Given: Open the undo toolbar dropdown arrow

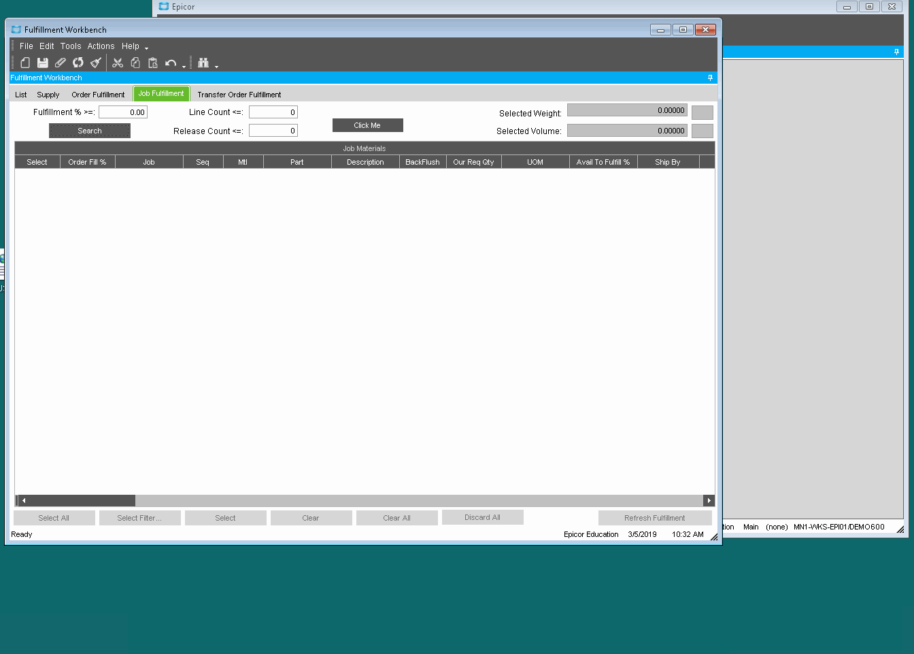Looking at the screenshot, I should click(x=184, y=66).
